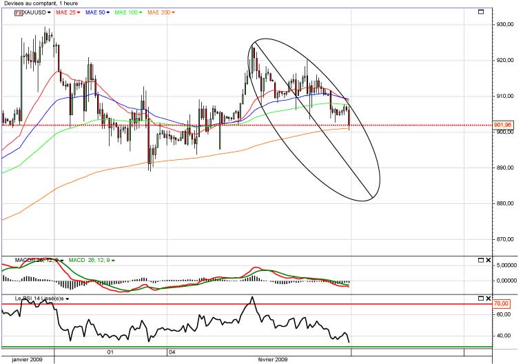
Task: Close the RSI 14 indicator panel
Action: 488,299
